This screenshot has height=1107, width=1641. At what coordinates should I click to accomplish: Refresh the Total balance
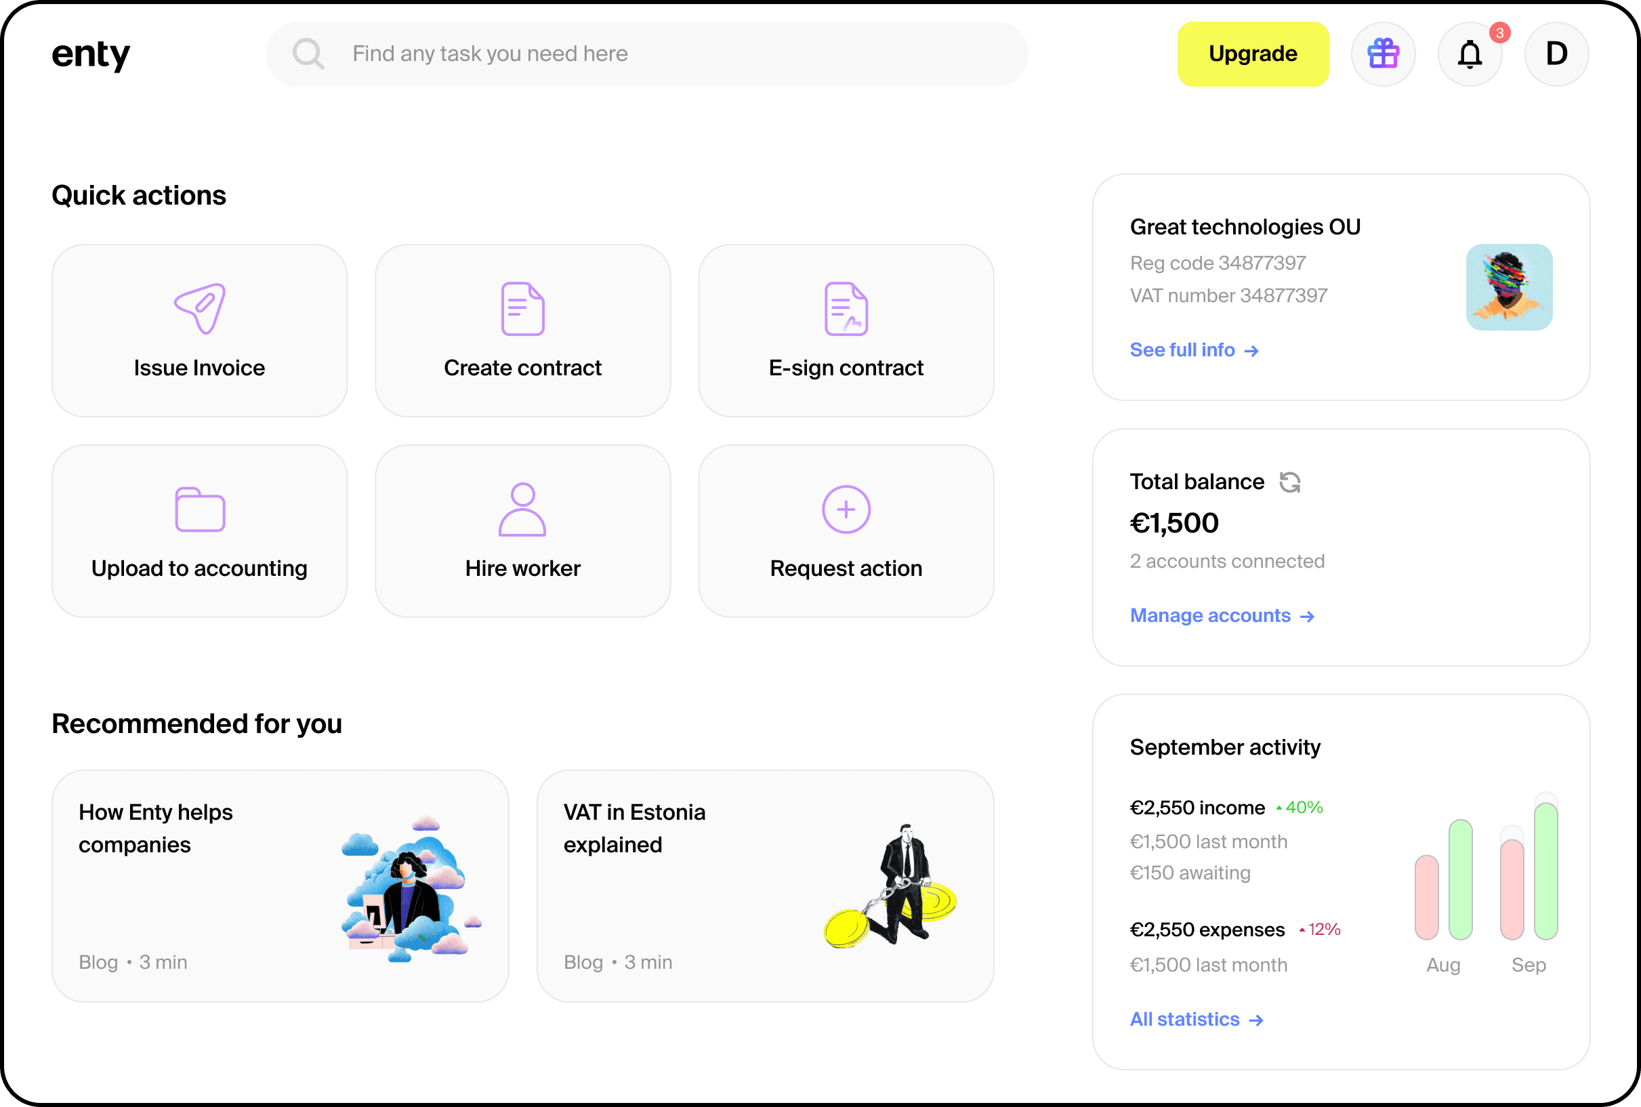(1289, 482)
